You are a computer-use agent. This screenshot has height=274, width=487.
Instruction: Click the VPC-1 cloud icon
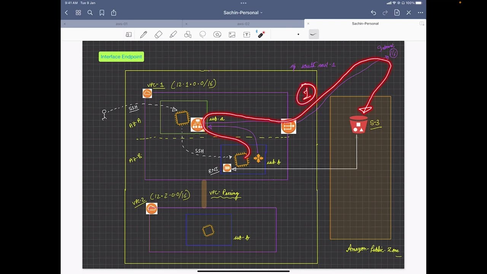[147, 93]
